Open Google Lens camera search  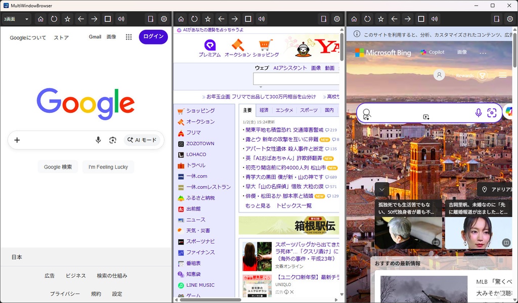[x=113, y=140]
